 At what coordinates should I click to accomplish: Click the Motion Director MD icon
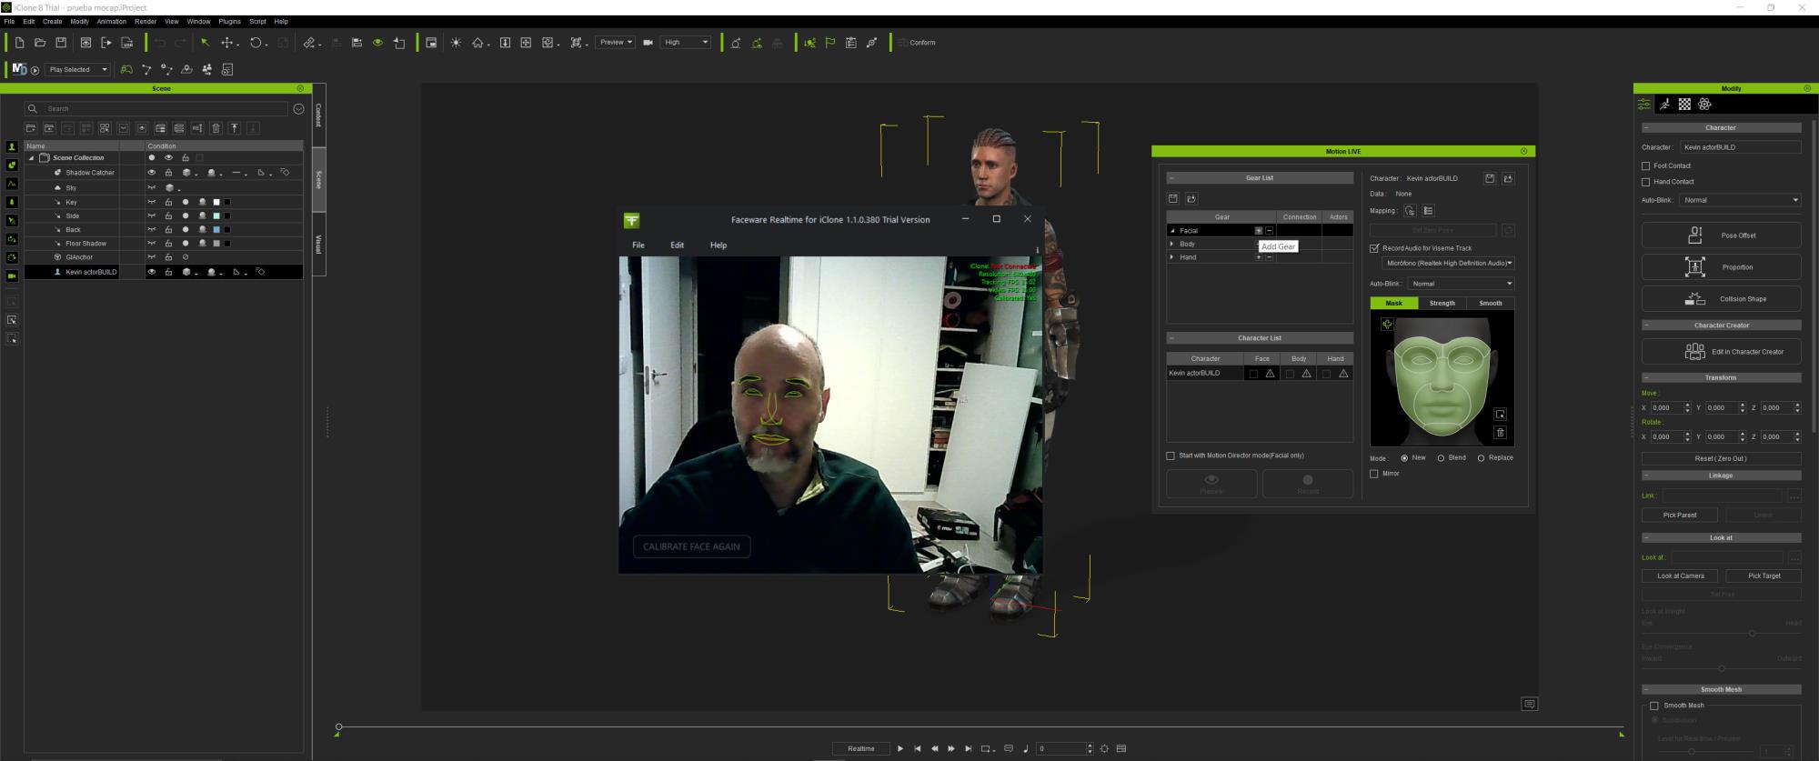19,69
